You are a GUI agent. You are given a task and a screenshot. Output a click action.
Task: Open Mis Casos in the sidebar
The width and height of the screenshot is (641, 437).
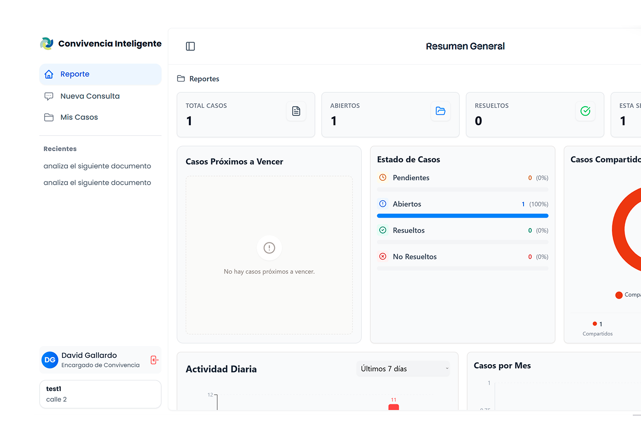79,117
